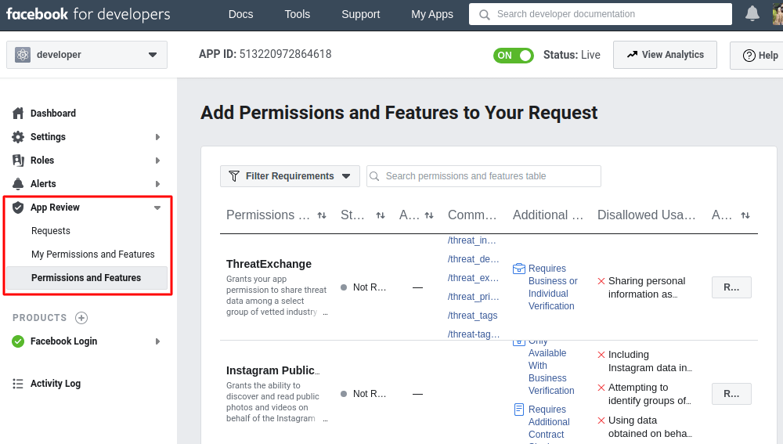
Task: Click the Roles badge icon
Action: (x=18, y=161)
